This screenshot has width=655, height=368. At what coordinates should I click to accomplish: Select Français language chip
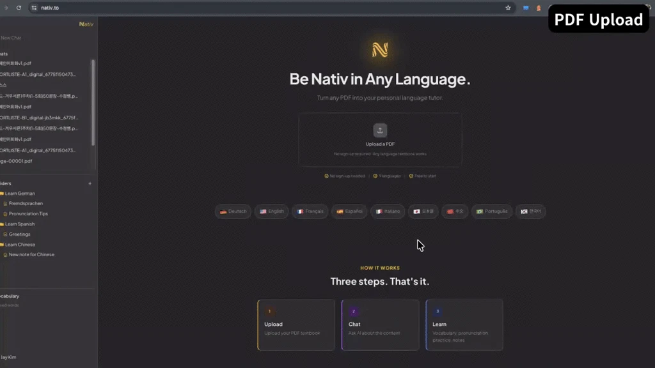point(310,211)
